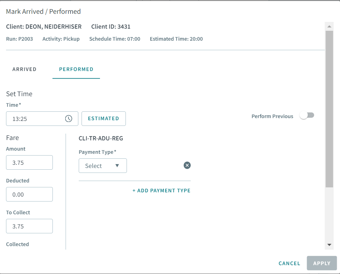Image resolution: width=340 pixels, height=274 pixels.
Task: Remove the payment type using the X icon
Action: (x=187, y=165)
